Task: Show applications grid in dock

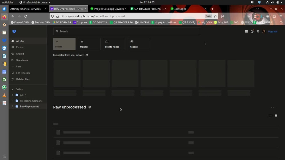Action: coord(4,156)
